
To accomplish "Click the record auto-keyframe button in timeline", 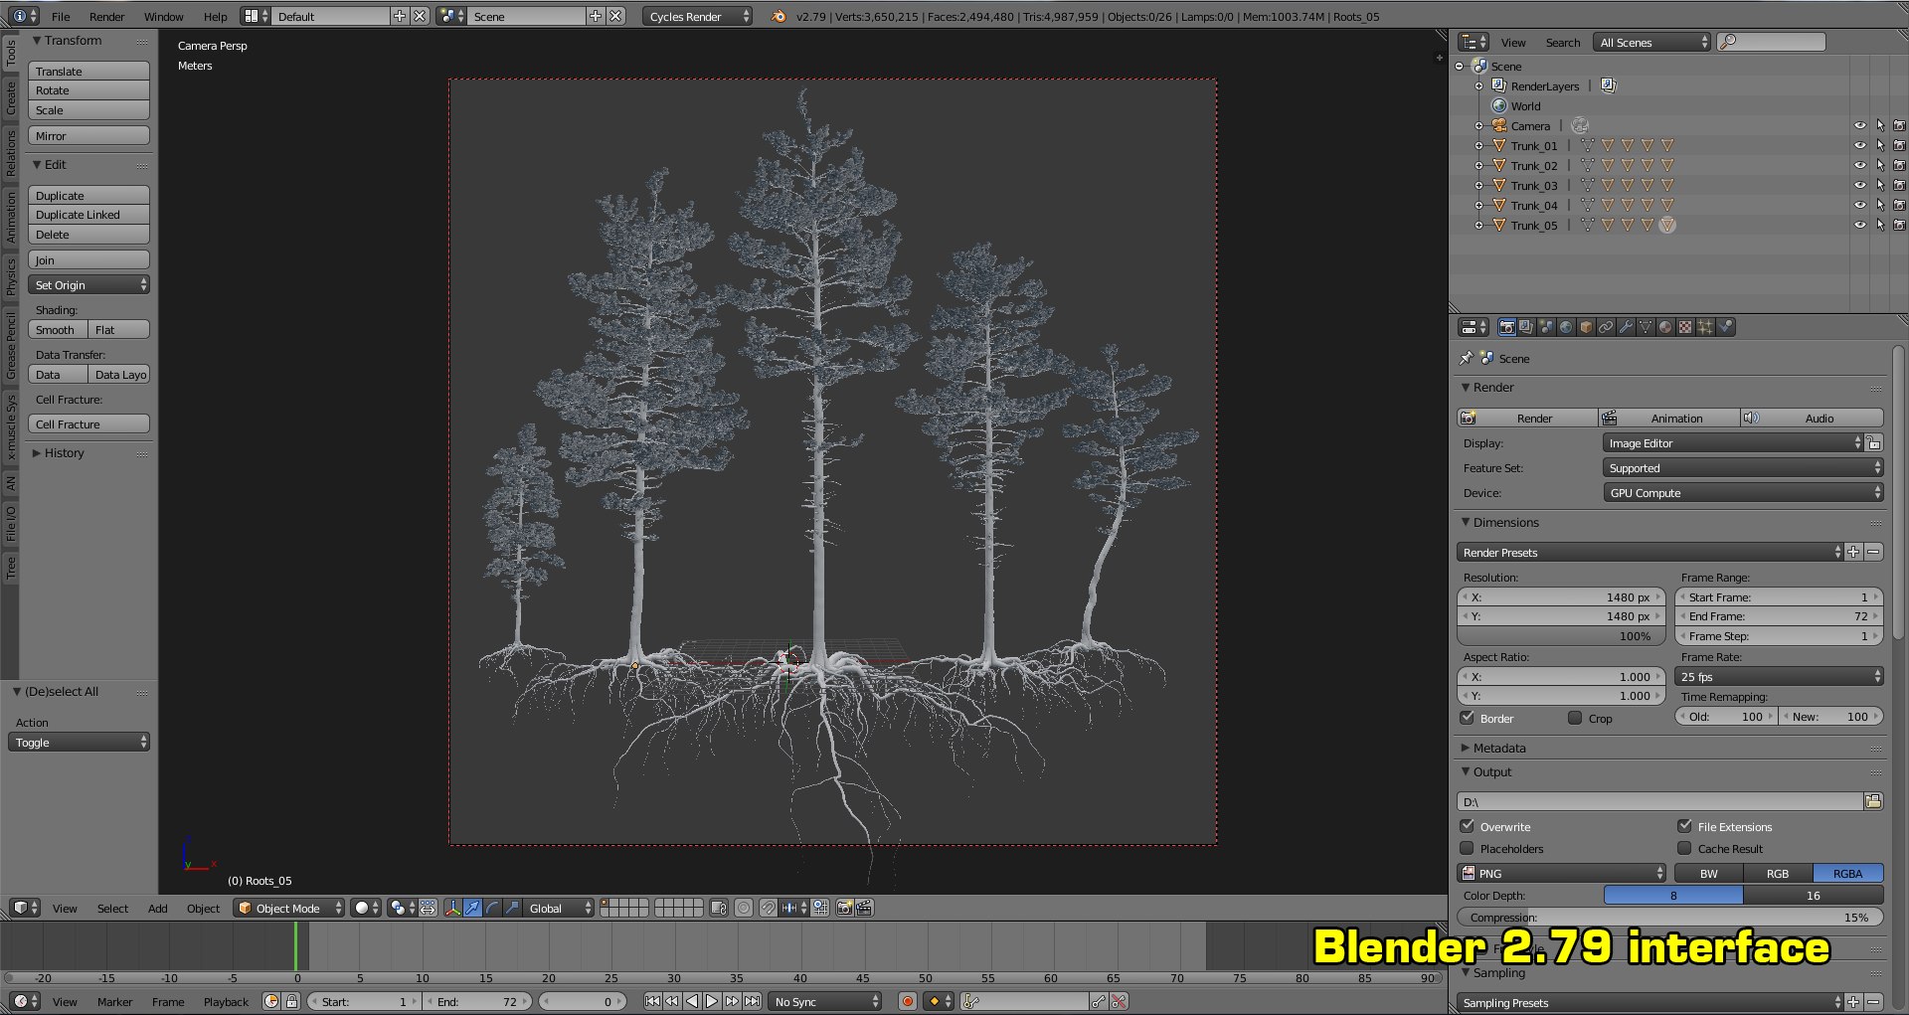I will pos(907,1001).
